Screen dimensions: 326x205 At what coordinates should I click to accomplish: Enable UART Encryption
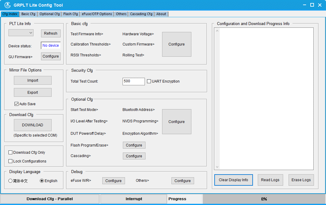(x=149, y=81)
